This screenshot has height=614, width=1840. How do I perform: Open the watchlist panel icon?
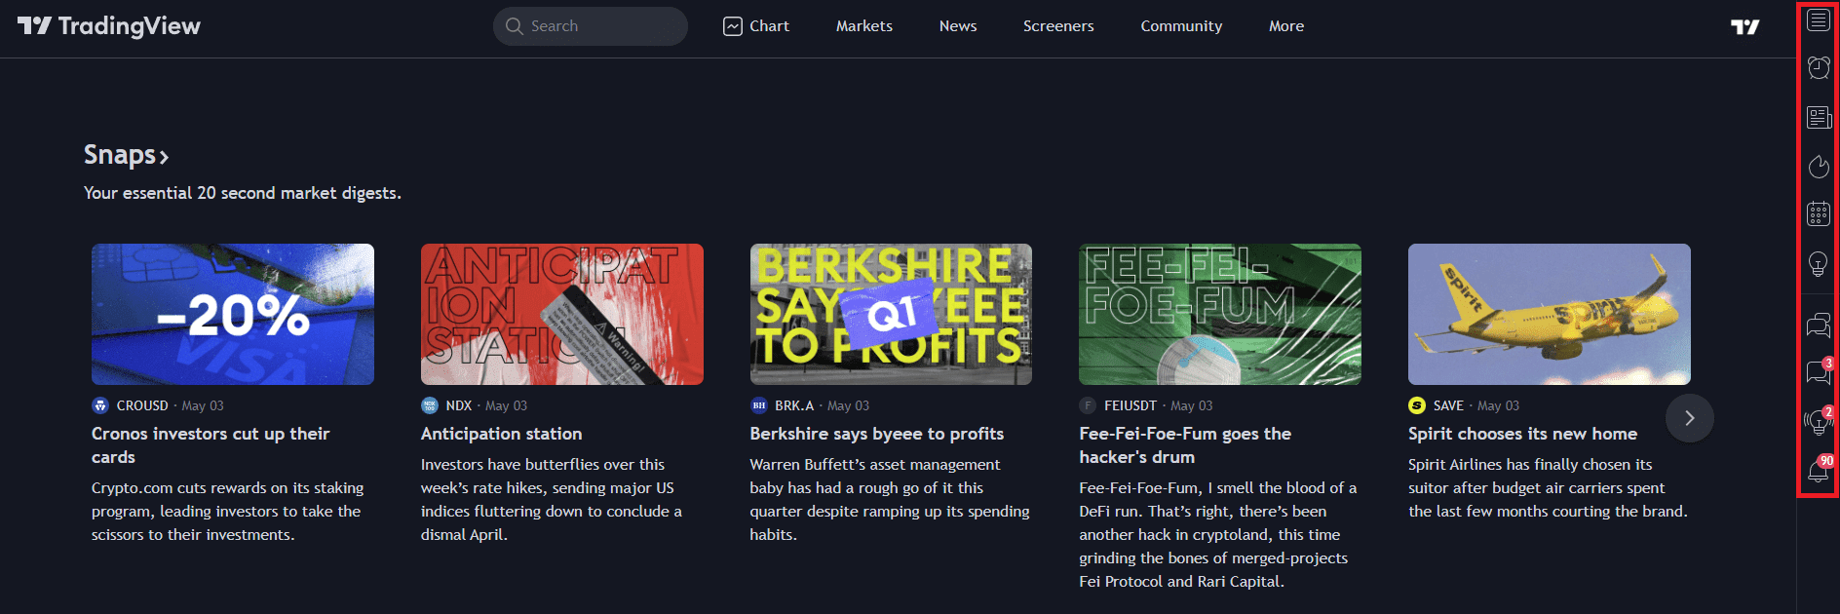tap(1819, 19)
